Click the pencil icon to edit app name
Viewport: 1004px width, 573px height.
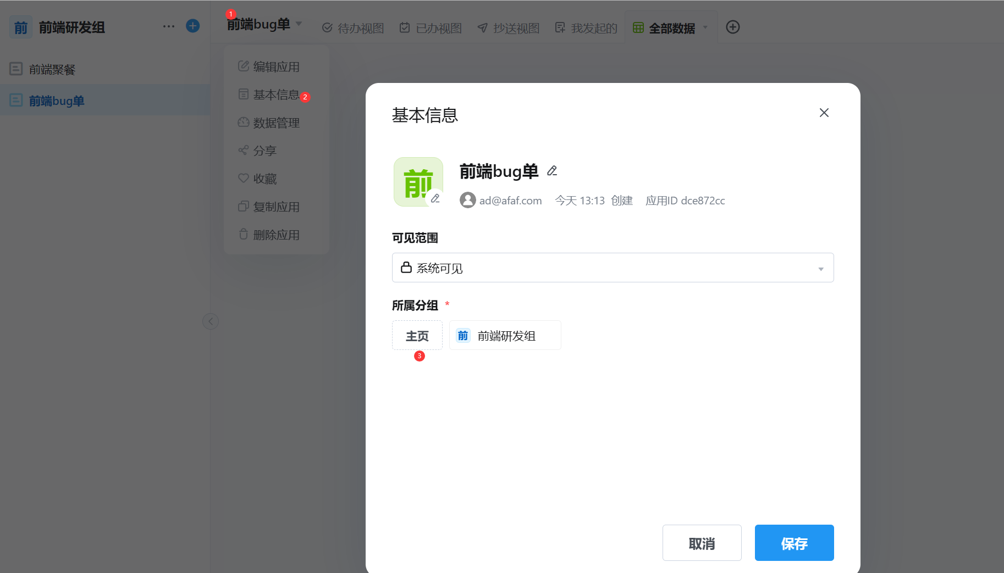(551, 171)
